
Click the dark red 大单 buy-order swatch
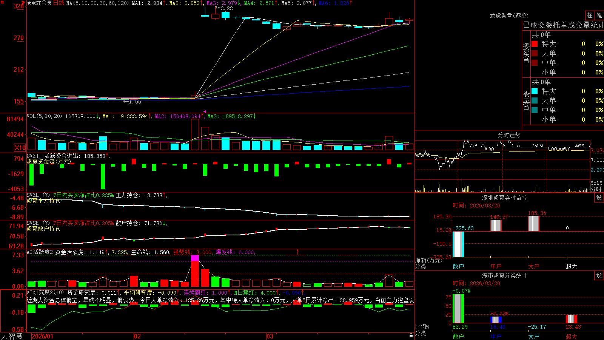[535, 53]
